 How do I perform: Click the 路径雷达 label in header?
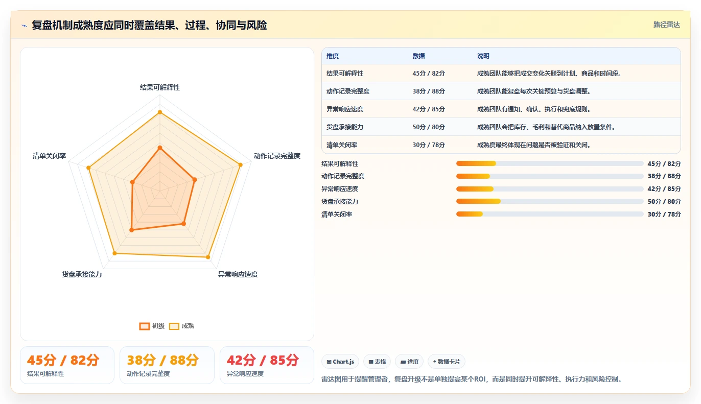[666, 25]
